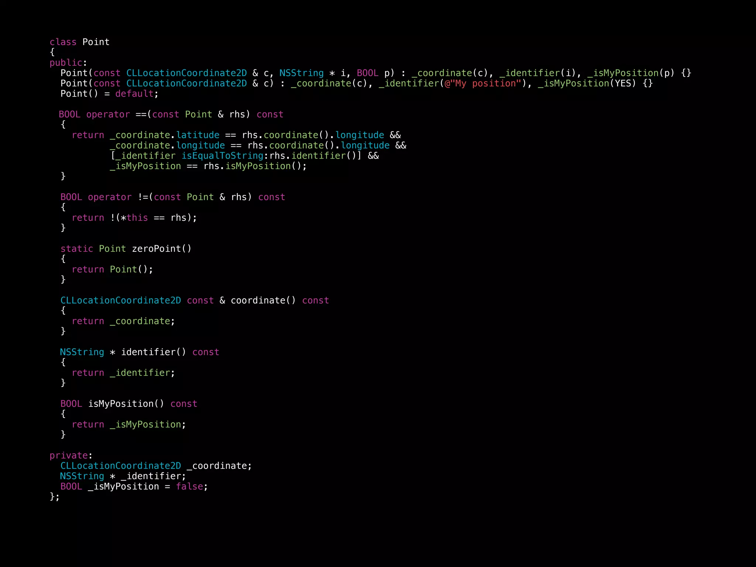This screenshot has height=567, width=756.
Task: Click the "class Point" declaration line
Action: pos(79,42)
